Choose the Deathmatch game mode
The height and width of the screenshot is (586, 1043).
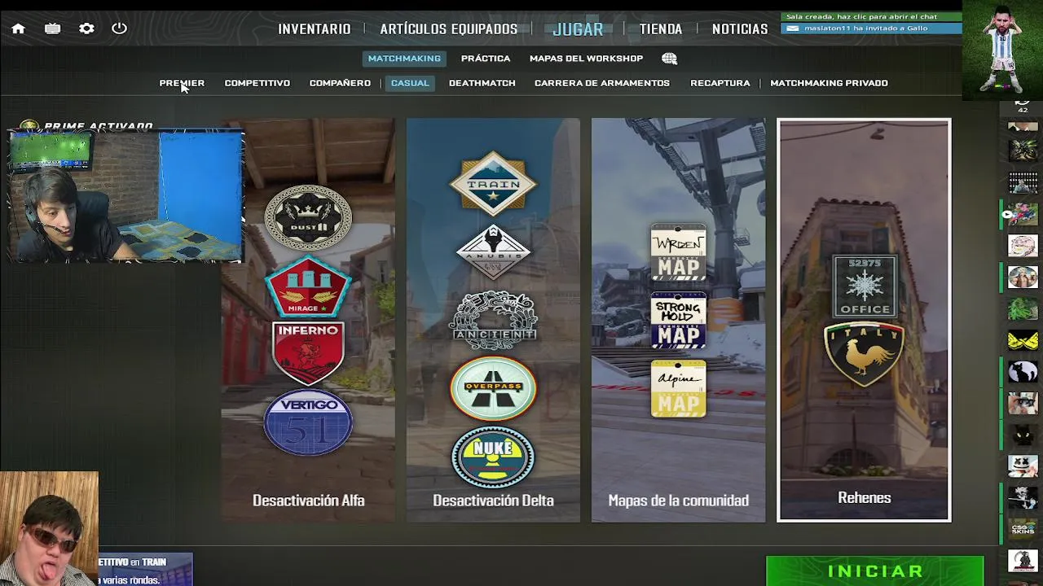point(482,83)
